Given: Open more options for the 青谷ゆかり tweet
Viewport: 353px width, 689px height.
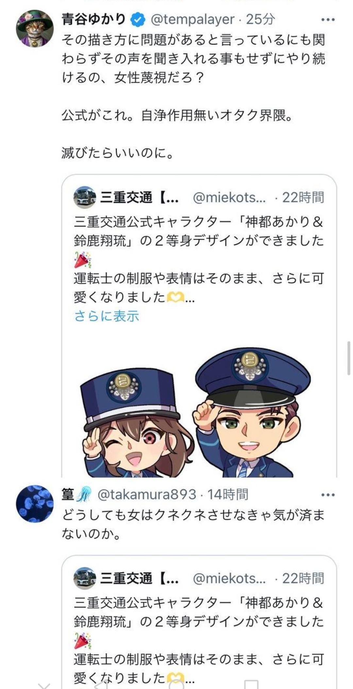Looking at the screenshot, I should (x=328, y=20).
